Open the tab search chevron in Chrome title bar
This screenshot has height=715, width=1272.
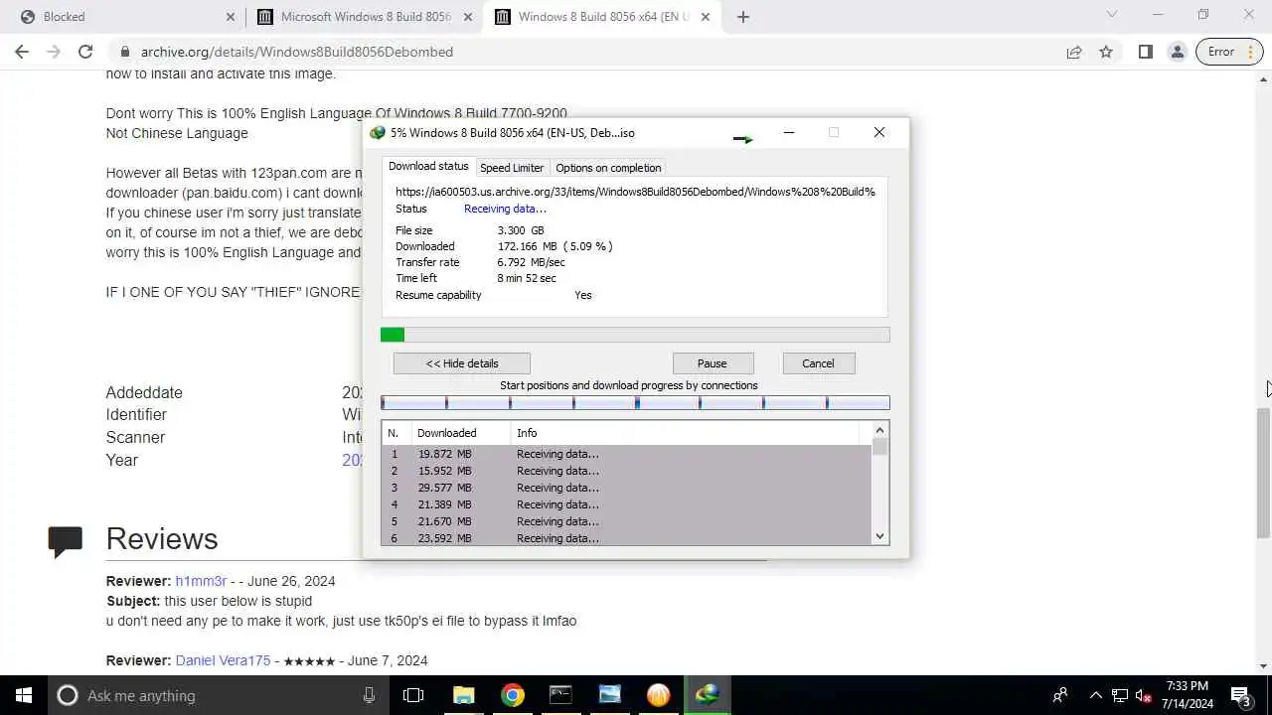coord(1112,15)
